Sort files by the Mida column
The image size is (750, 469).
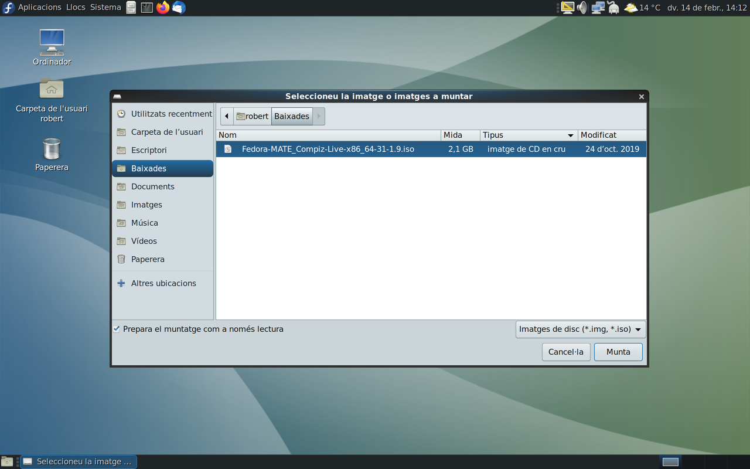461,135
